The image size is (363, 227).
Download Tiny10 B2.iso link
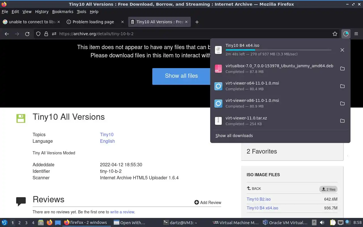click(259, 199)
